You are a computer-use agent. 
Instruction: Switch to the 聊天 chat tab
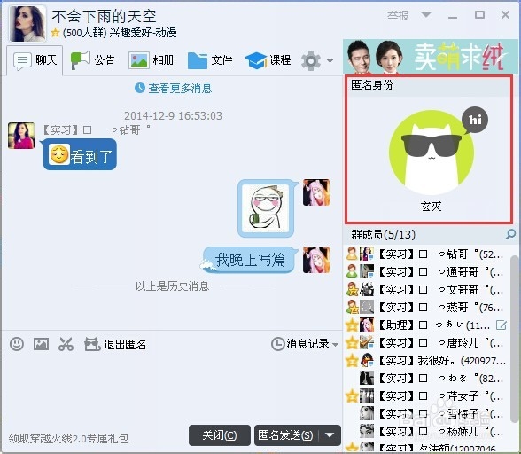point(35,60)
